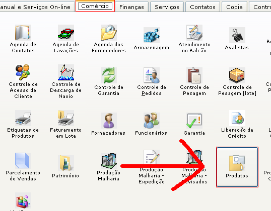
Task: Open Controle de Pesagem [lote] box icon
Action: pos(237,75)
